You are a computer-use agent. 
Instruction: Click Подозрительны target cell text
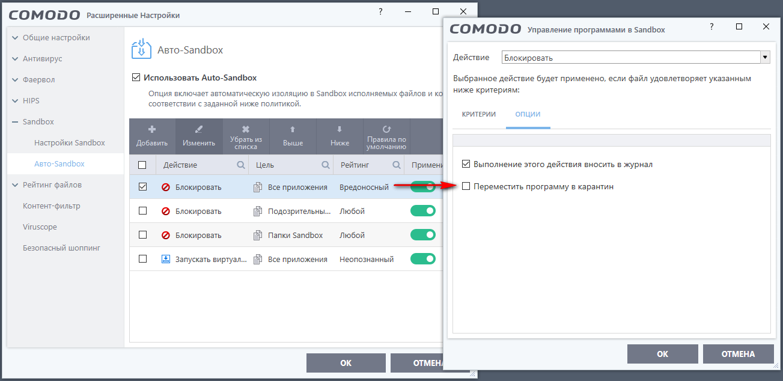point(299,212)
